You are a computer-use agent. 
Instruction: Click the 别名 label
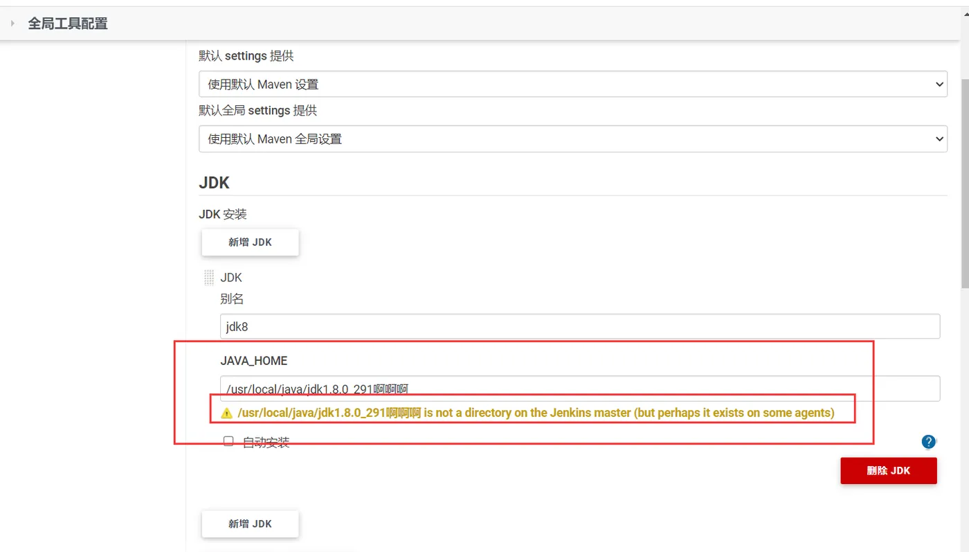click(232, 299)
